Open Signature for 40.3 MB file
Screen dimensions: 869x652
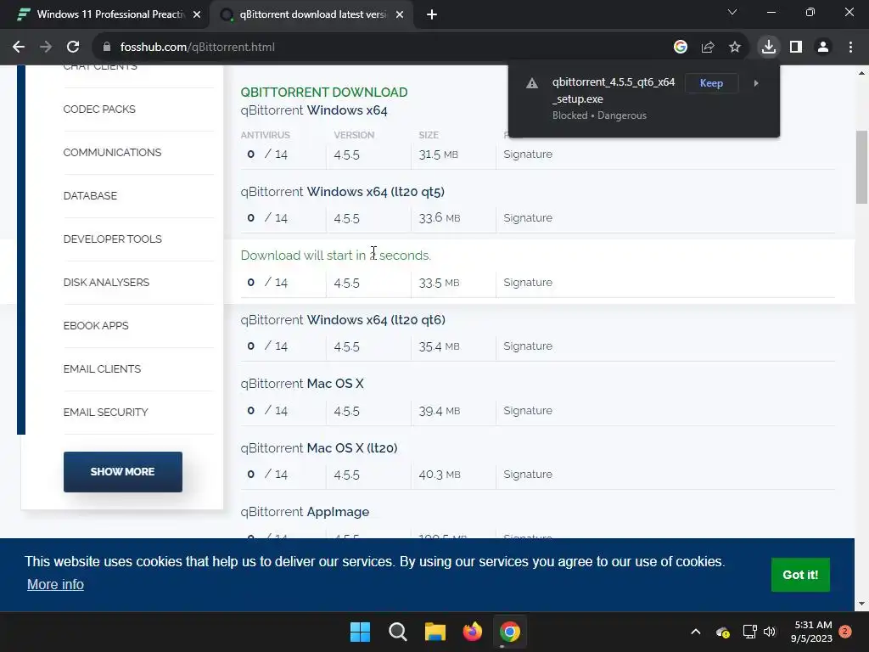tap(528, 474)
